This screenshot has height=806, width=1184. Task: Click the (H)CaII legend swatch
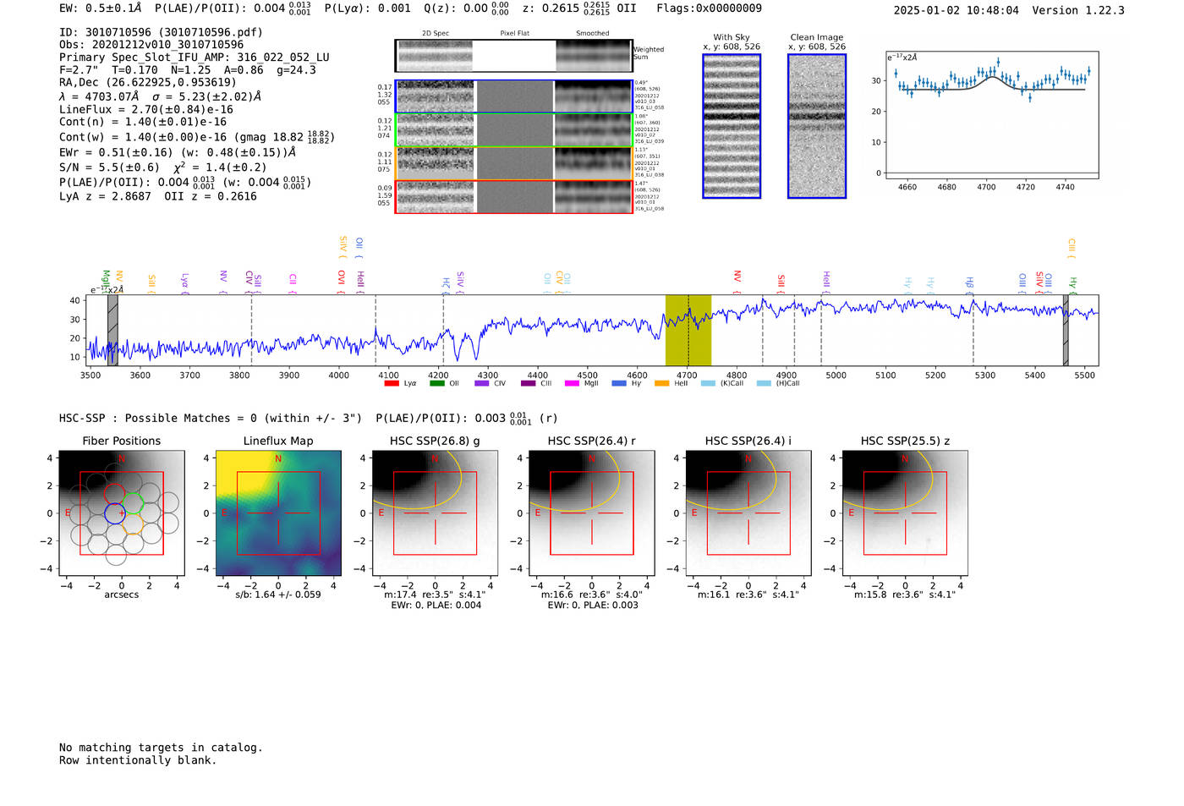click(764, 383)
